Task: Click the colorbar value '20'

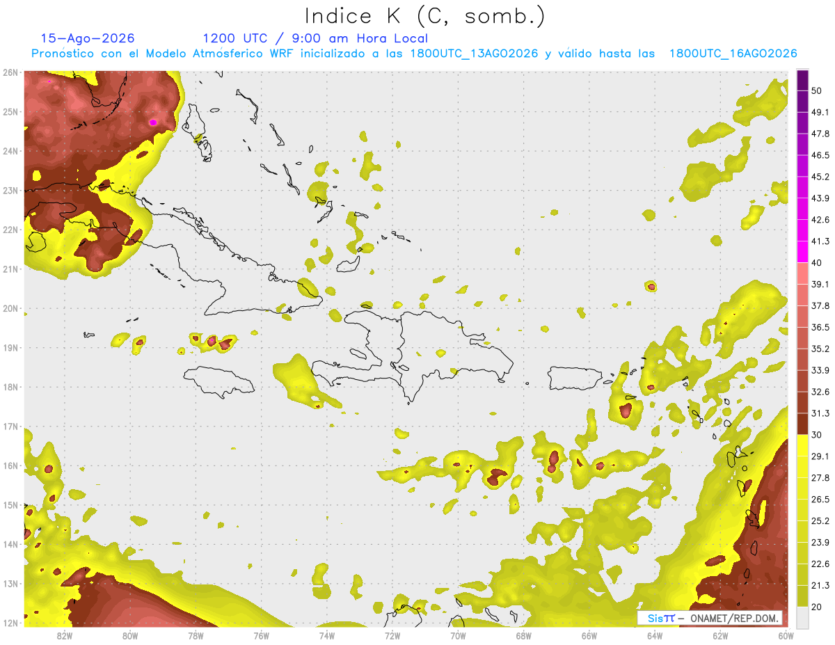Action: pos(817,607)
